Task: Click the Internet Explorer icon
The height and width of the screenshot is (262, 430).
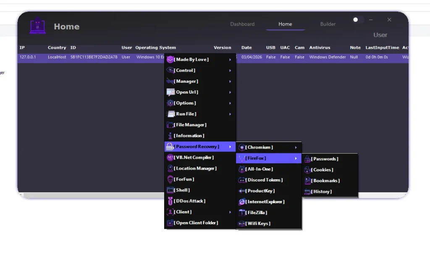Action: pos(242,202)
